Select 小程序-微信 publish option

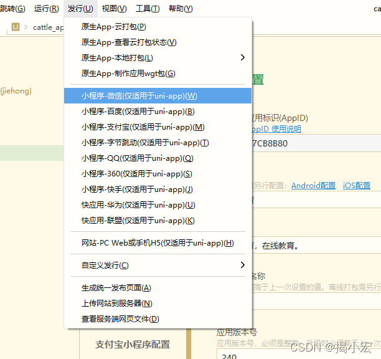pos(158,96)
